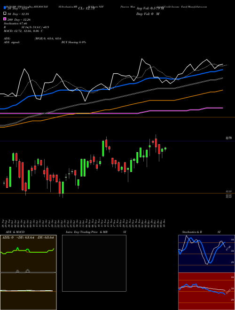Click the 'Avg Vol: 0.579 M' text
235x310 pixels.
pyautogui.click(x=150, y=8)
